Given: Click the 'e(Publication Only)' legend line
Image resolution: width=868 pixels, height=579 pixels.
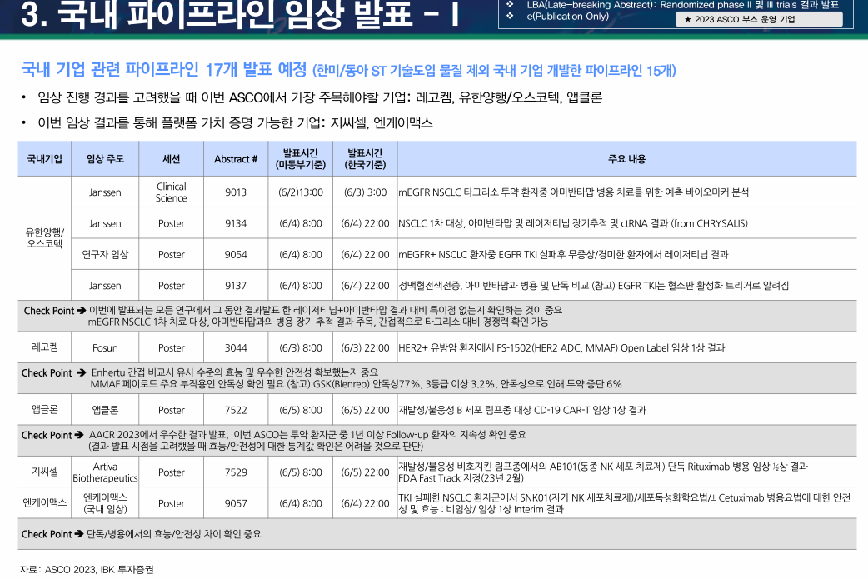Looking at the screenshot, I should pyautogui.click(x=567, y=17).
